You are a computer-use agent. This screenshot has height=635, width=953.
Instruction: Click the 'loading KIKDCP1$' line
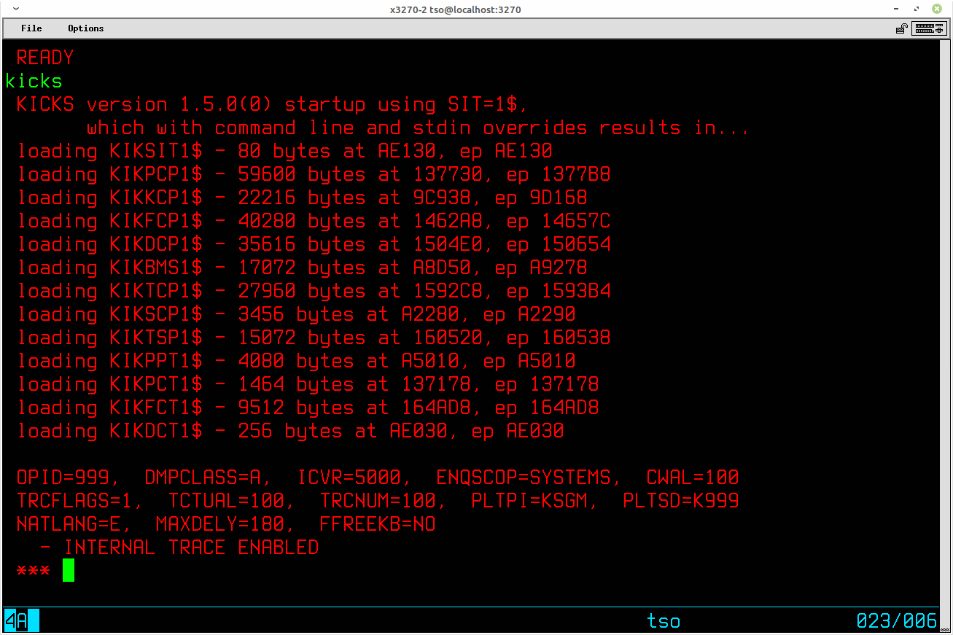314,244
